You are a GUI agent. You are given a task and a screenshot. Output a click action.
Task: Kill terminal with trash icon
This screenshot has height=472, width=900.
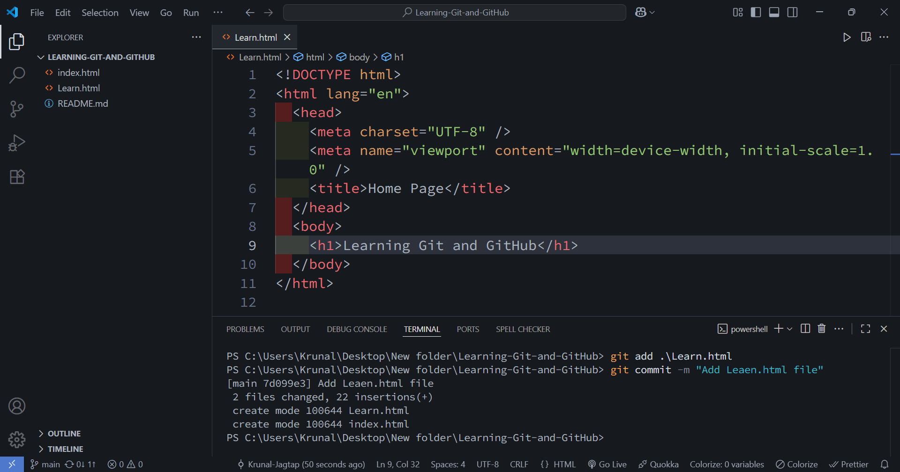point(822,329)
